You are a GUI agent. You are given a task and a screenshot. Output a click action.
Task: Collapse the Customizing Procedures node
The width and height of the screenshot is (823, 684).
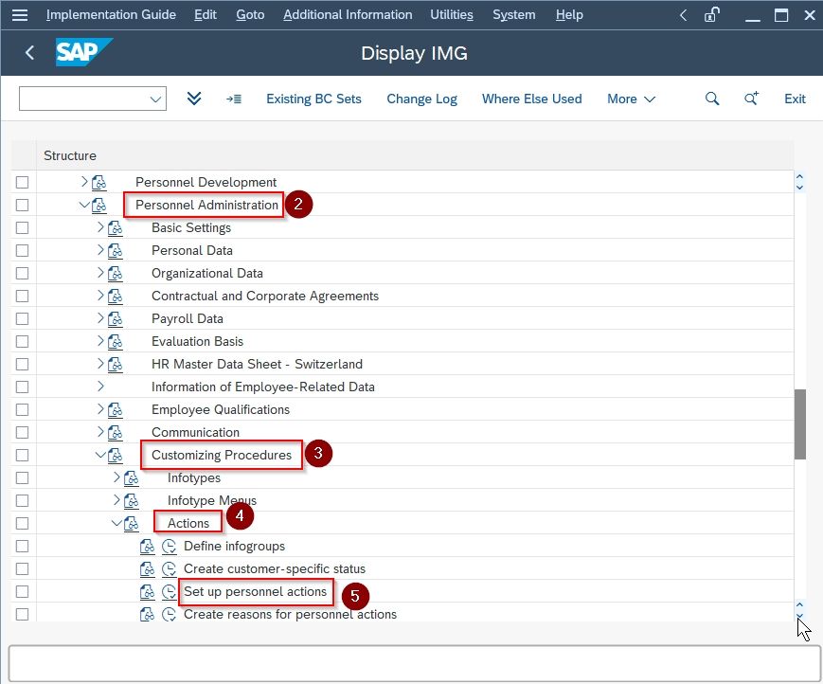100,455
